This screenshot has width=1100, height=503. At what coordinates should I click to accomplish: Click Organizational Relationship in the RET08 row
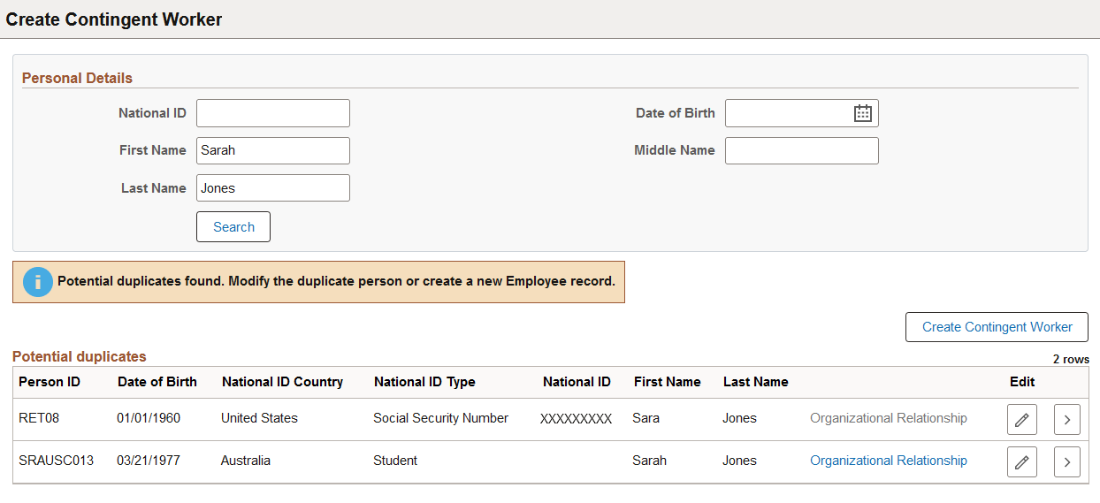[x=889, y=418]
